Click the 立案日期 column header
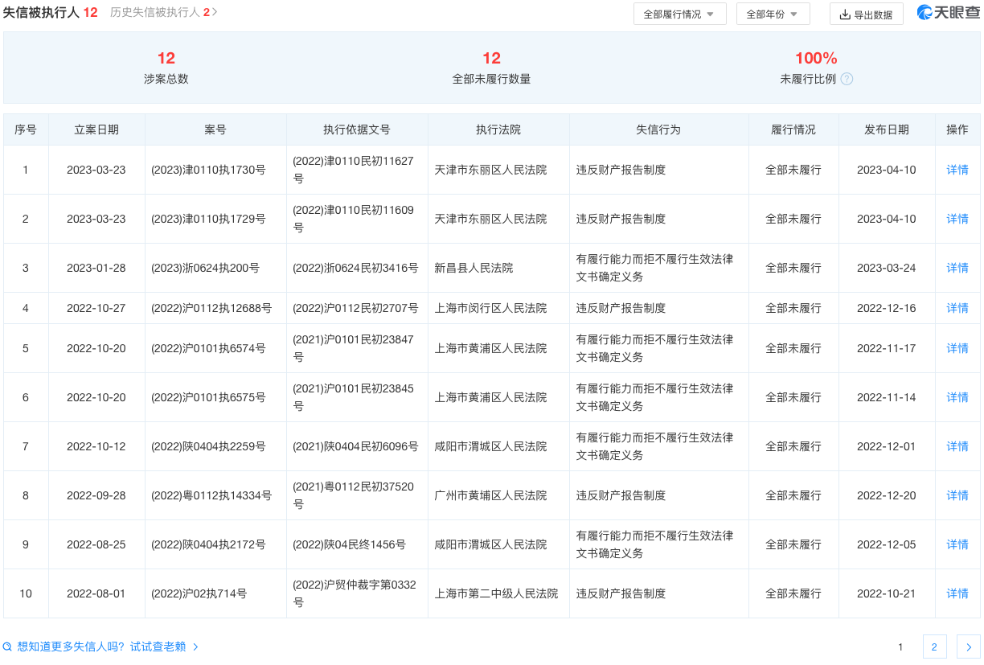 coord(96,129)
